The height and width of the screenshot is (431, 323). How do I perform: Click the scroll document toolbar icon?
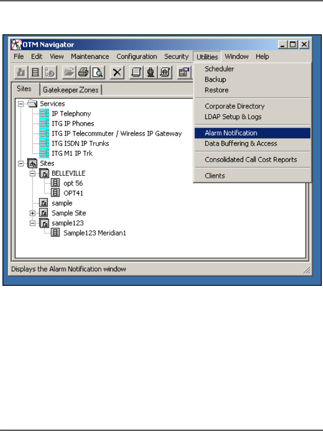pyautogui.click(x=136, y=72)
